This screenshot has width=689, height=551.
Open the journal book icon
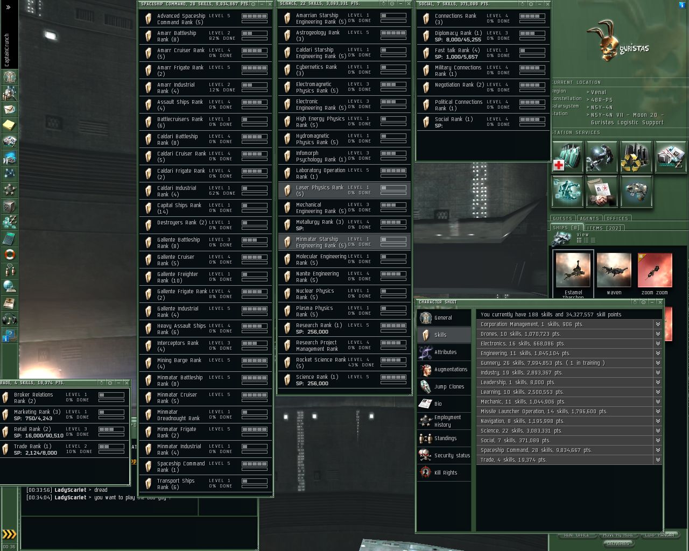tap(10, 303)
